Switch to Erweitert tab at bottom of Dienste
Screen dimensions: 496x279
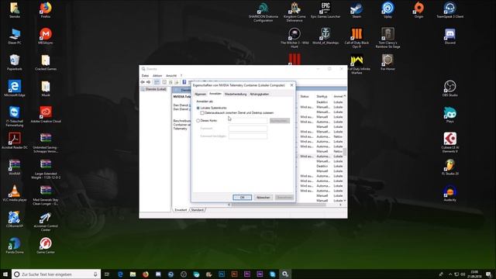181,210
